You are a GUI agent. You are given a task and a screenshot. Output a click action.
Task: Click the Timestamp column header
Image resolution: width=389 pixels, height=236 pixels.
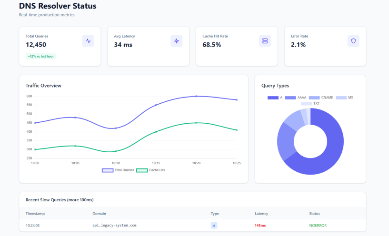click(x=36, y=214)
